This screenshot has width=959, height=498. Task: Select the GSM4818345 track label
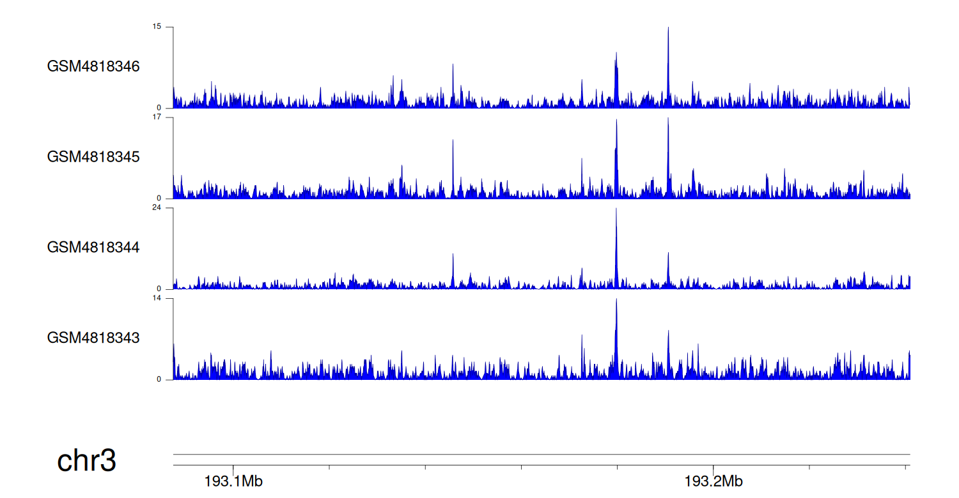point(93,157)
